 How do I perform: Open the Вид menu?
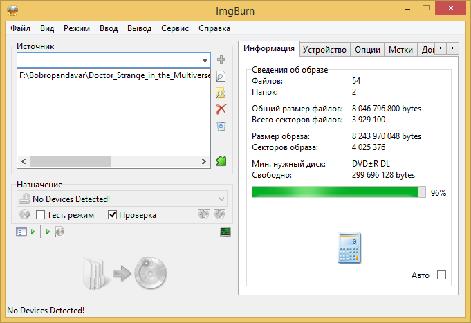tap(47, 28)
